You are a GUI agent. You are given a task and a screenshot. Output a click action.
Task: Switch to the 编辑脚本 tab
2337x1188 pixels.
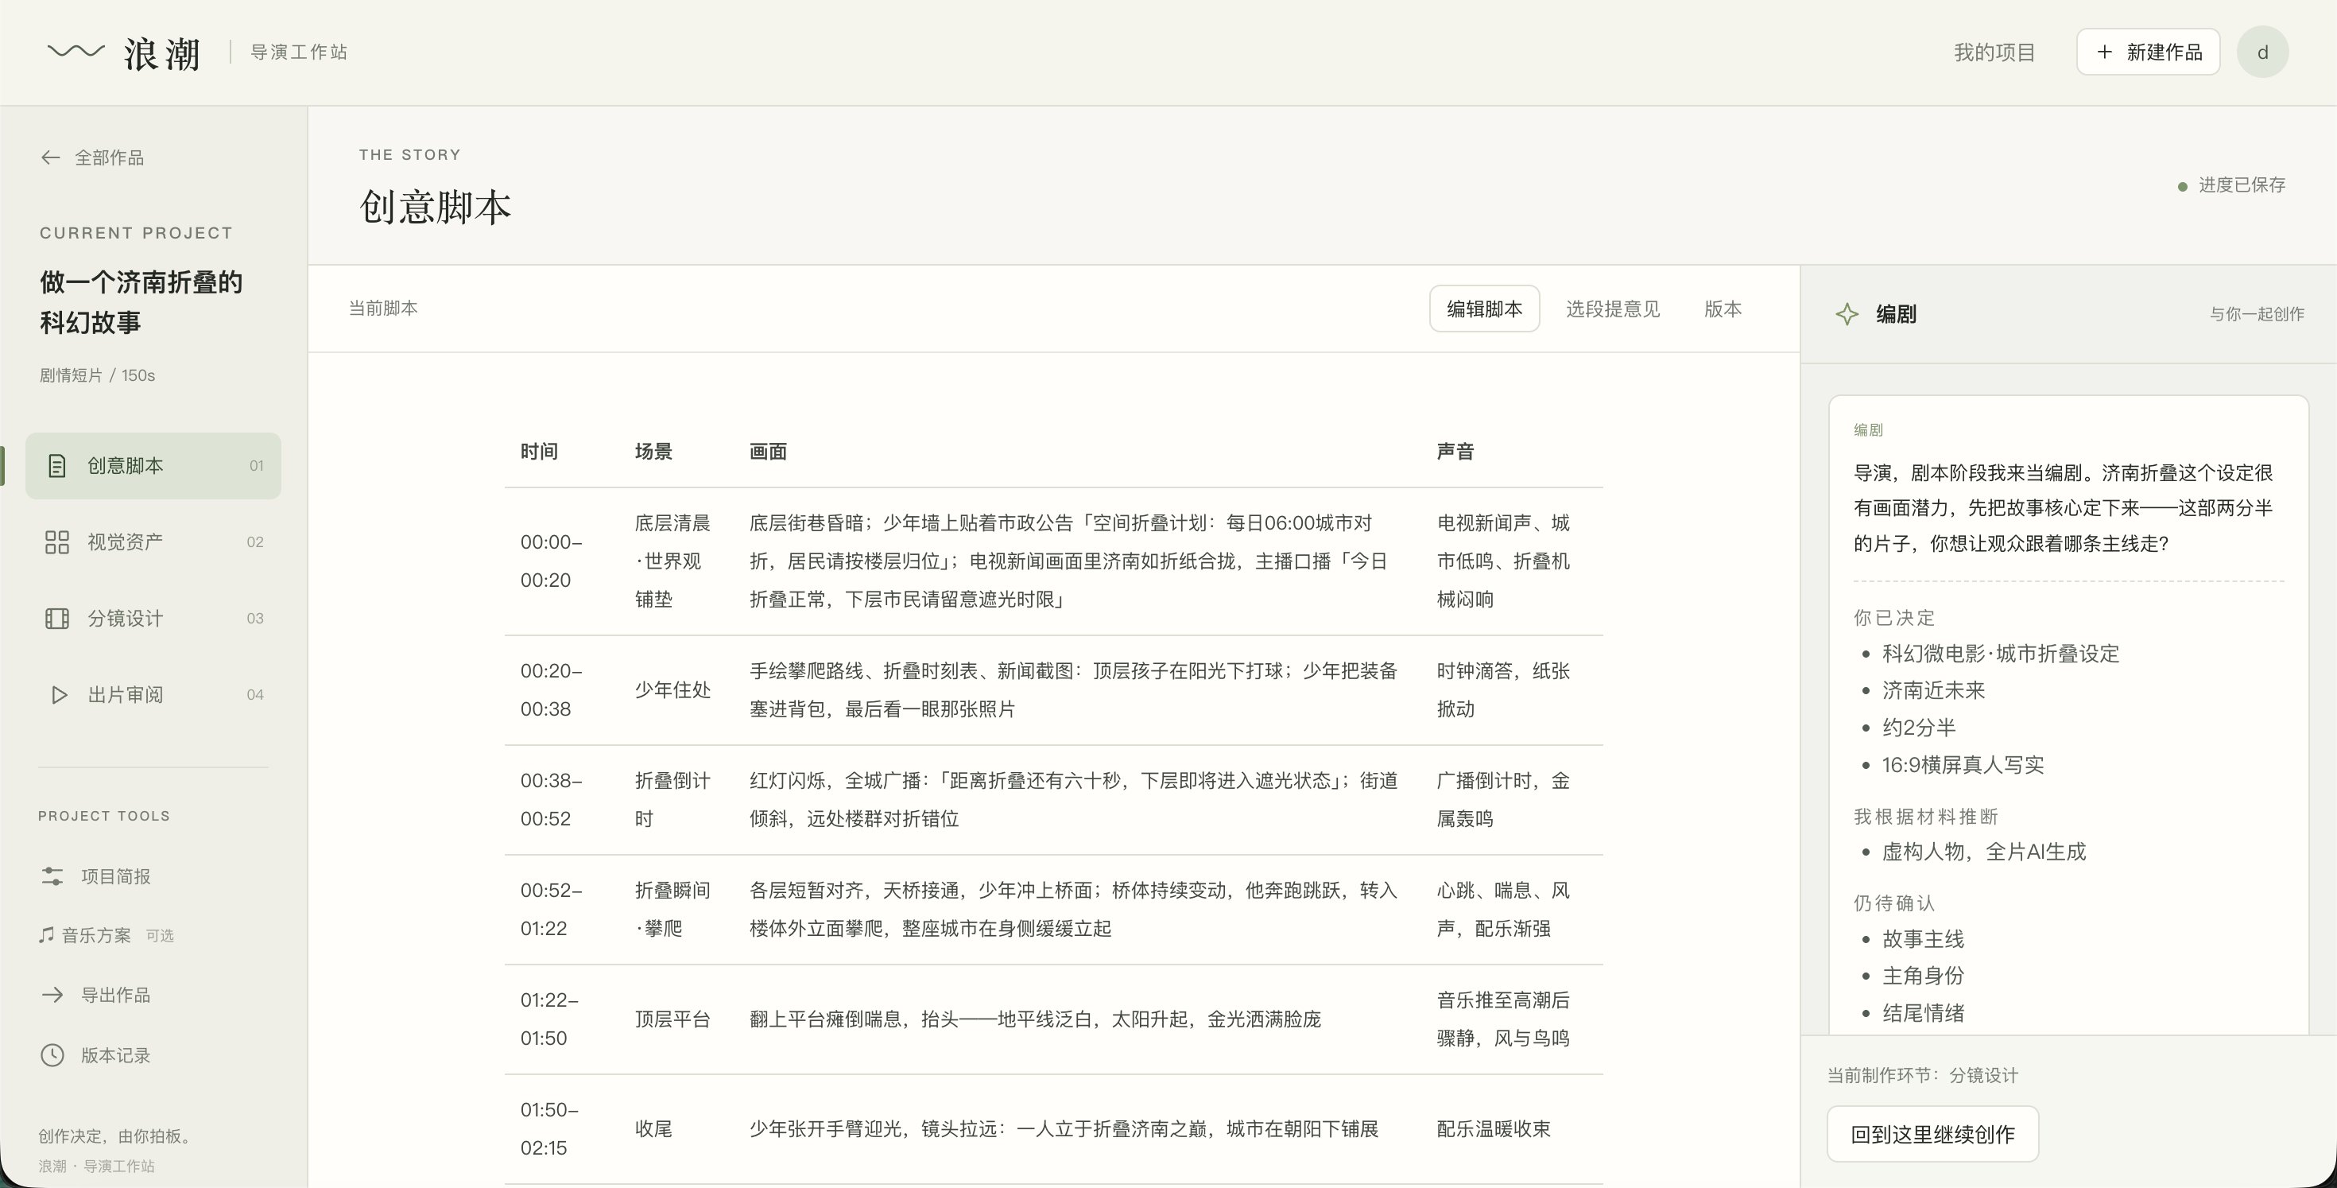1484,309
